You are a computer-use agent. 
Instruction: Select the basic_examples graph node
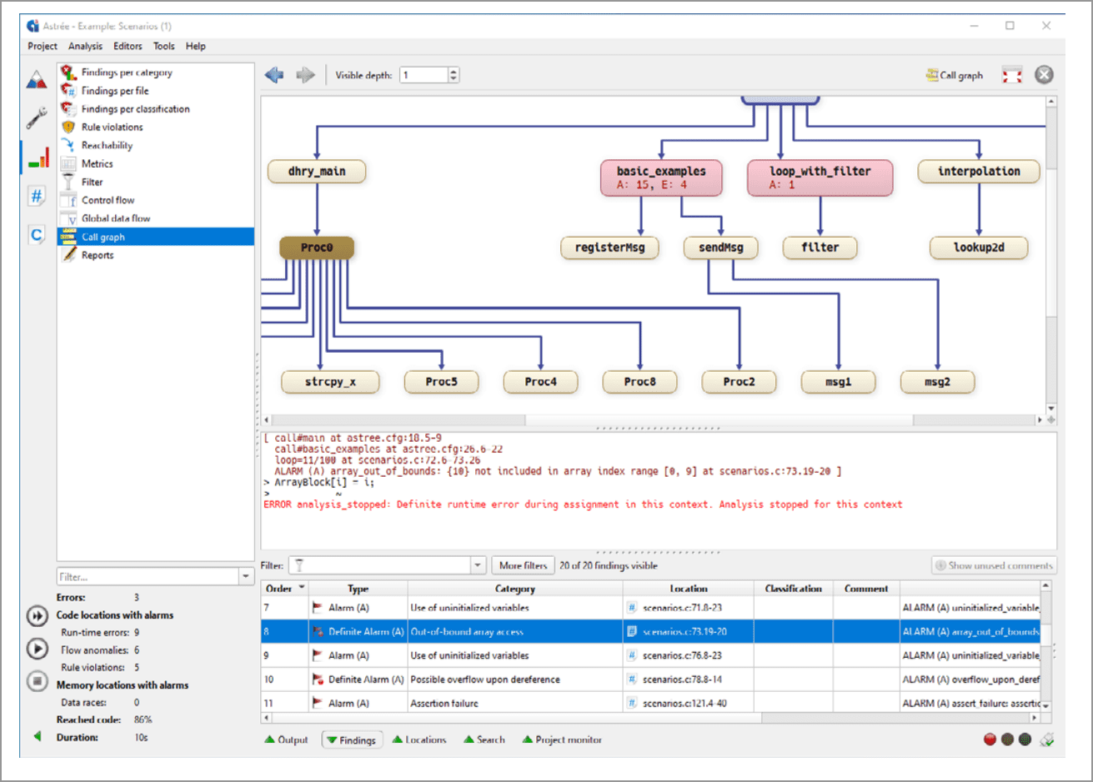pos(661,178)
